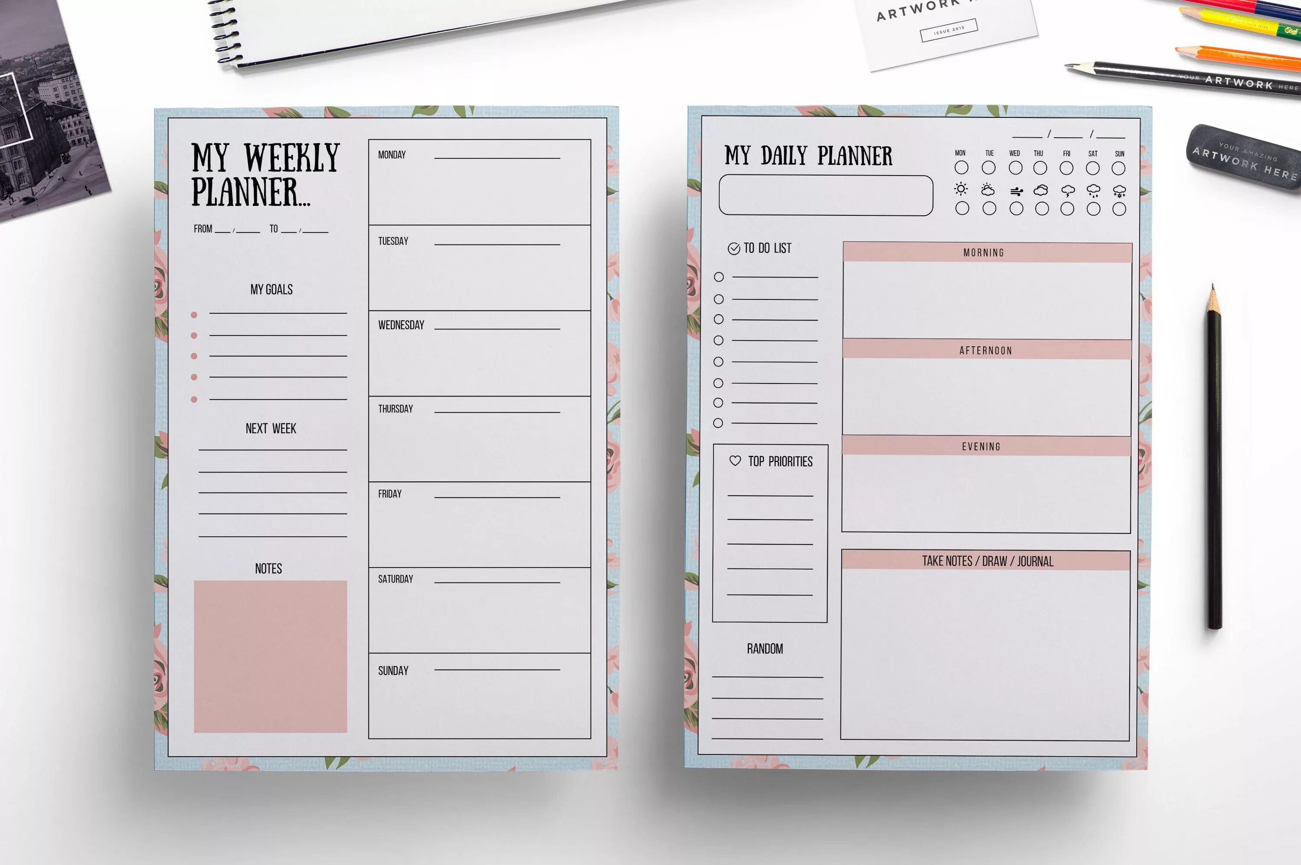Open the My Goals section header
The image size is (1301, 865).
[x=271, y=287]
